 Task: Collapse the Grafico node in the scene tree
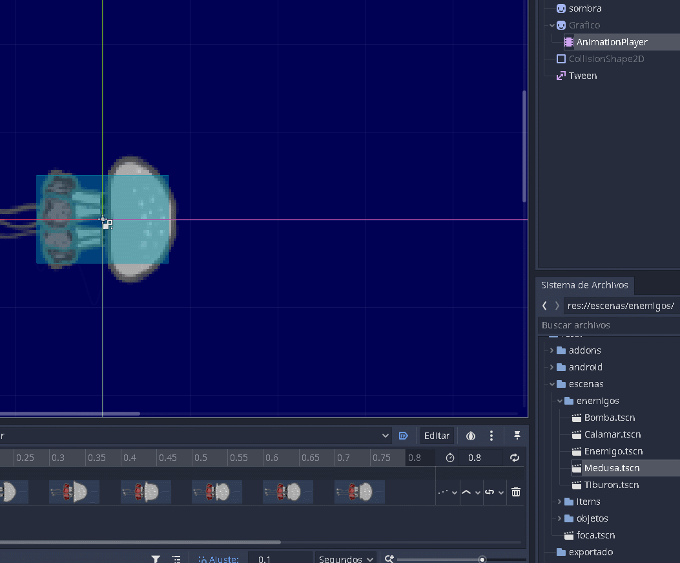[551, 25]
